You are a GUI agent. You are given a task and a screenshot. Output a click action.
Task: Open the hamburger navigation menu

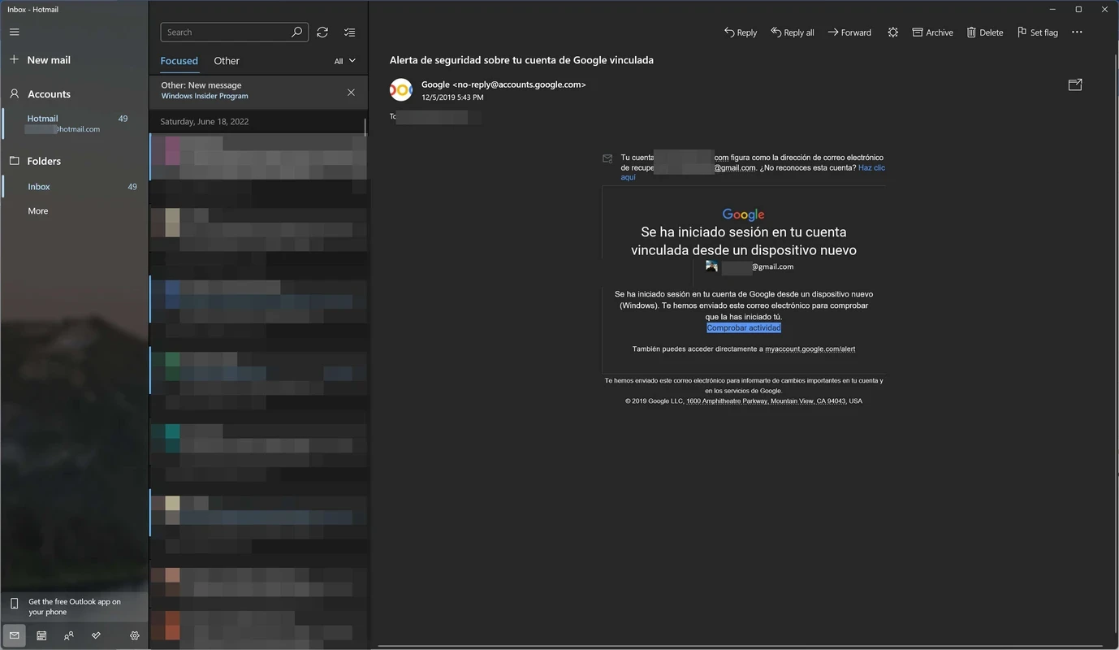pyautogui.click(x=14, y=32)
